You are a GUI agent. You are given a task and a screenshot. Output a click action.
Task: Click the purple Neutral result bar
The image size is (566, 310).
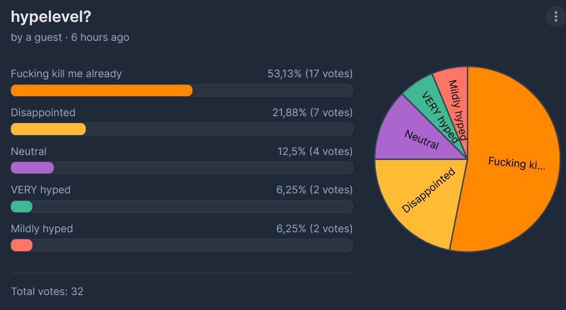pyautogui.click(x=32, y=168)
